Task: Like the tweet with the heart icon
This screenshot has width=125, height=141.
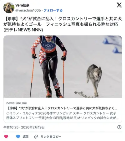Action: tap(6, 137)
